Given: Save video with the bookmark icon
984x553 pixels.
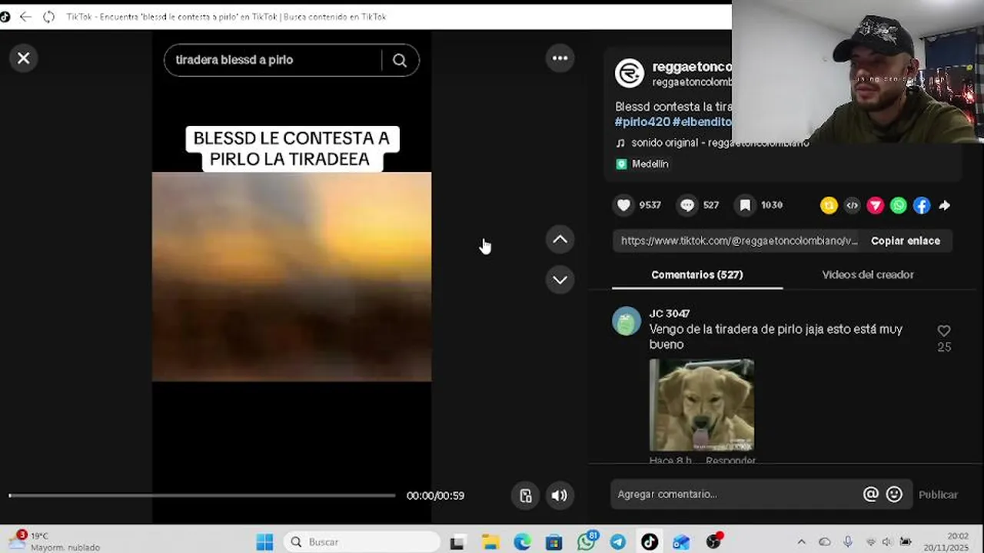Looking at the screenshot, I should 745,205.
